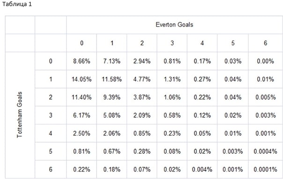The image size is (283, 179).
Task: Select the 7.13% cell in first row
Action: (112, 61)
